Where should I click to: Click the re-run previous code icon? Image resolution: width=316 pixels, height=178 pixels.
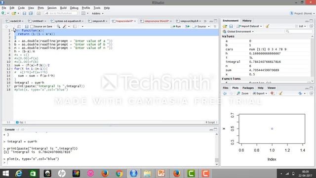[187, 26]
